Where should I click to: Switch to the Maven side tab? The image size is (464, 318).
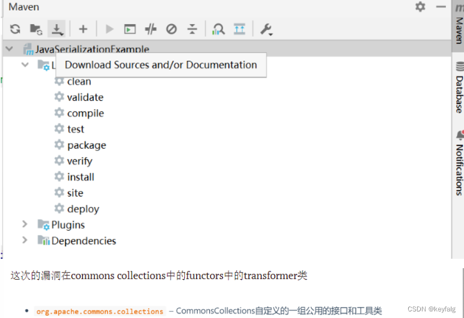[459, 27]
